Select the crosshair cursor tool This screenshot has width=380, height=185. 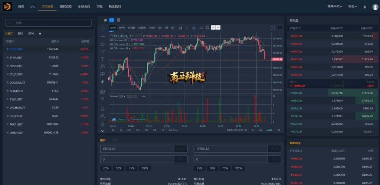coord(102,29)
